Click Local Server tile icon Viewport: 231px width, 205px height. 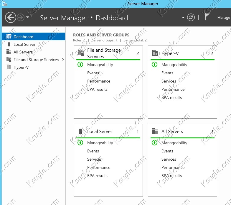pos(81,131)
